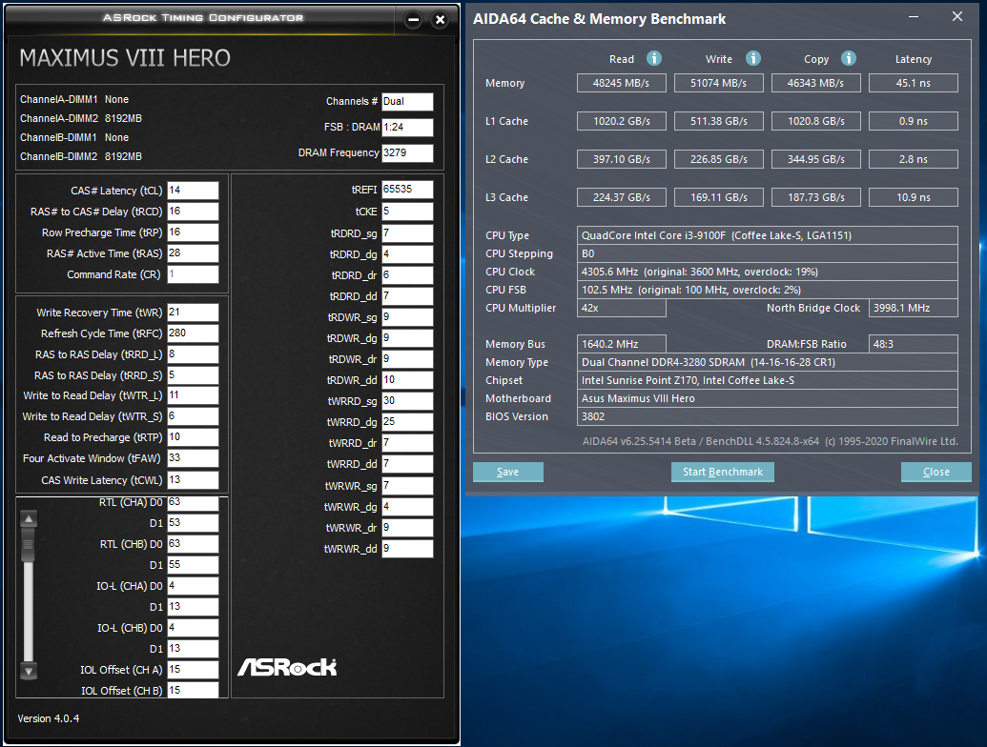Click the Save button in AIDA64
This screenshot has width=987, height=747.
pos(508,472)
